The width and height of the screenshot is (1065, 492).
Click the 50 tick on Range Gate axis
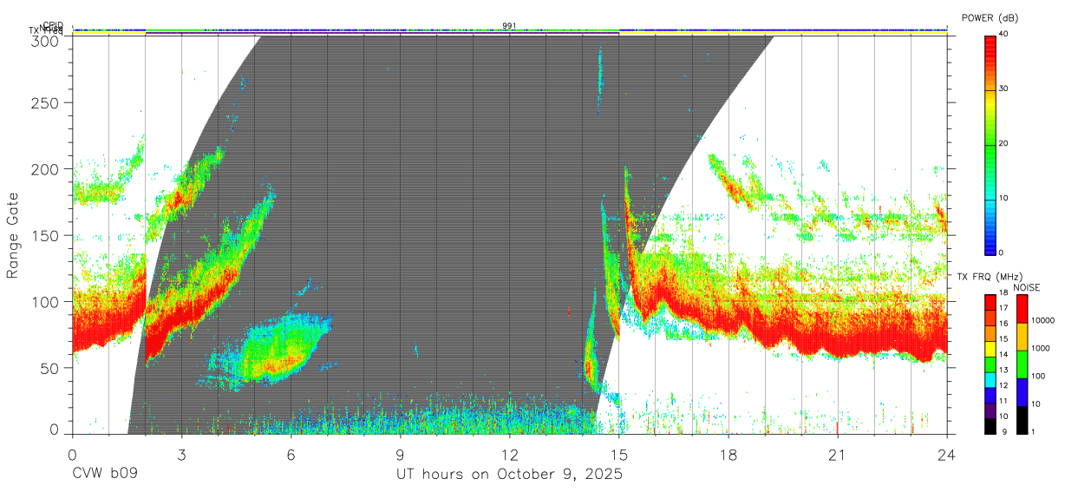point(49,368)
